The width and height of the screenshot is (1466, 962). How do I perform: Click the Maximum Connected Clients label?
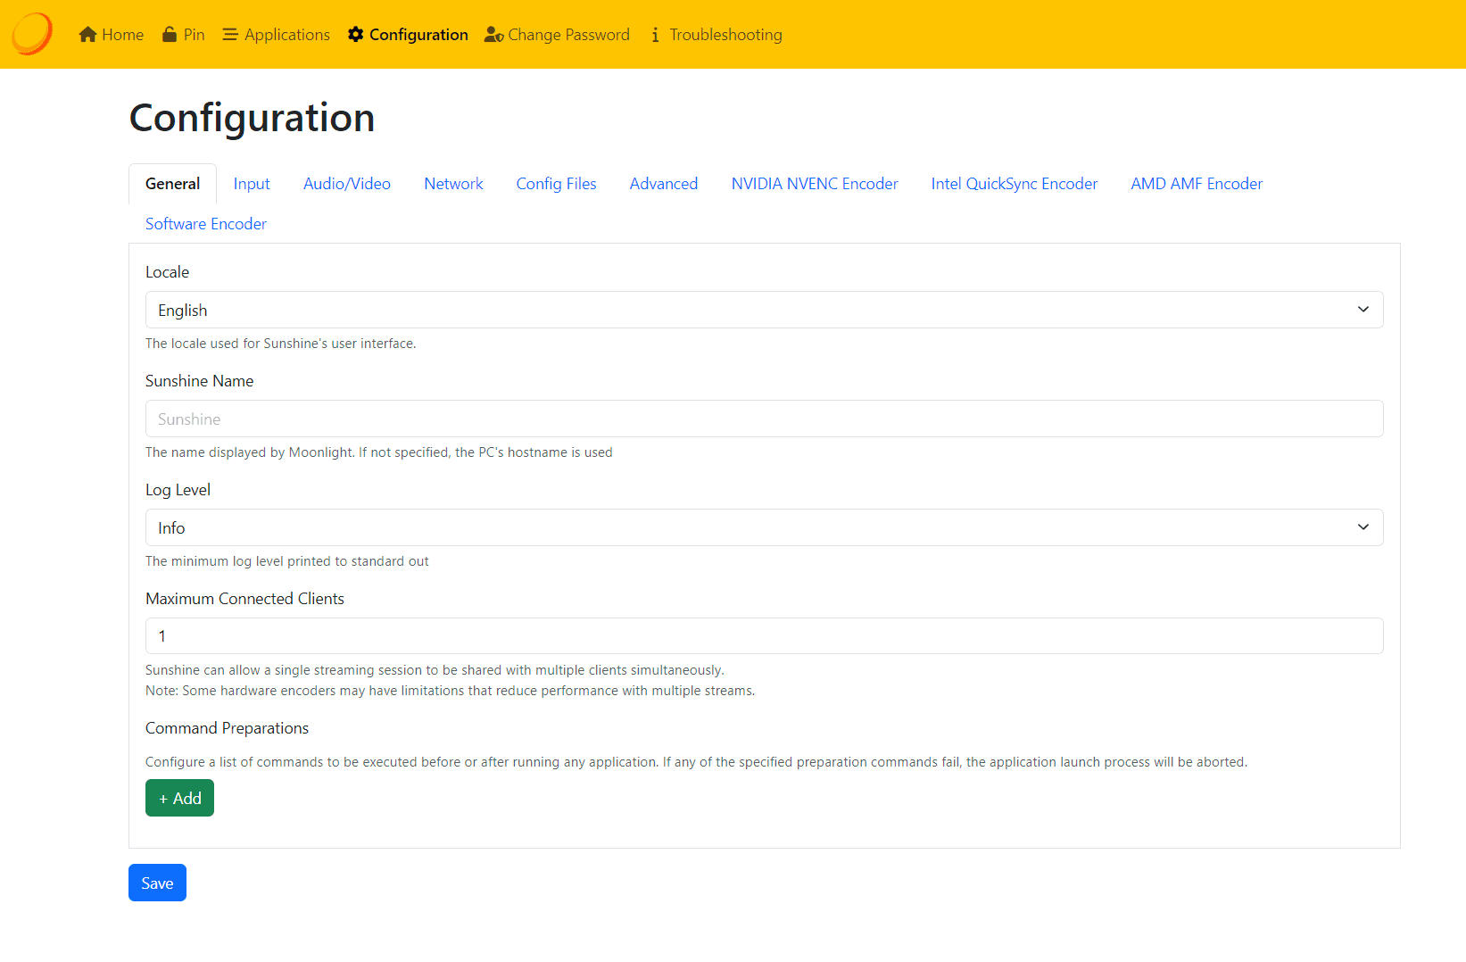pos(244,599)
